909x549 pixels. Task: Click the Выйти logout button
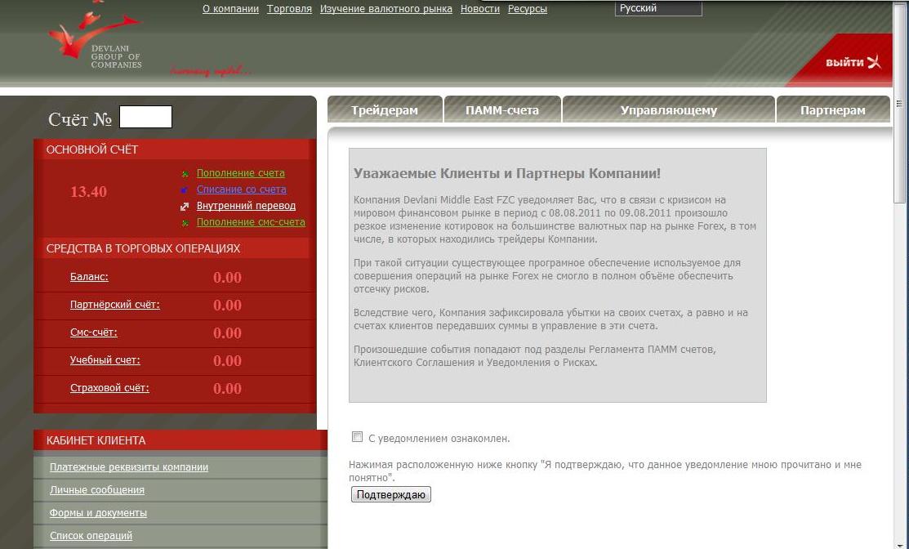[852, 62]
